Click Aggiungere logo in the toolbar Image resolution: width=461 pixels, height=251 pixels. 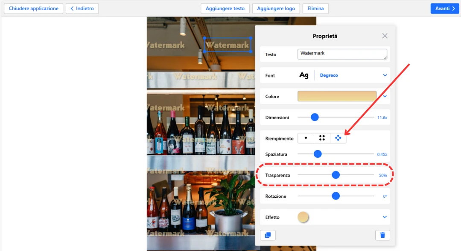[x=276, y=9]
